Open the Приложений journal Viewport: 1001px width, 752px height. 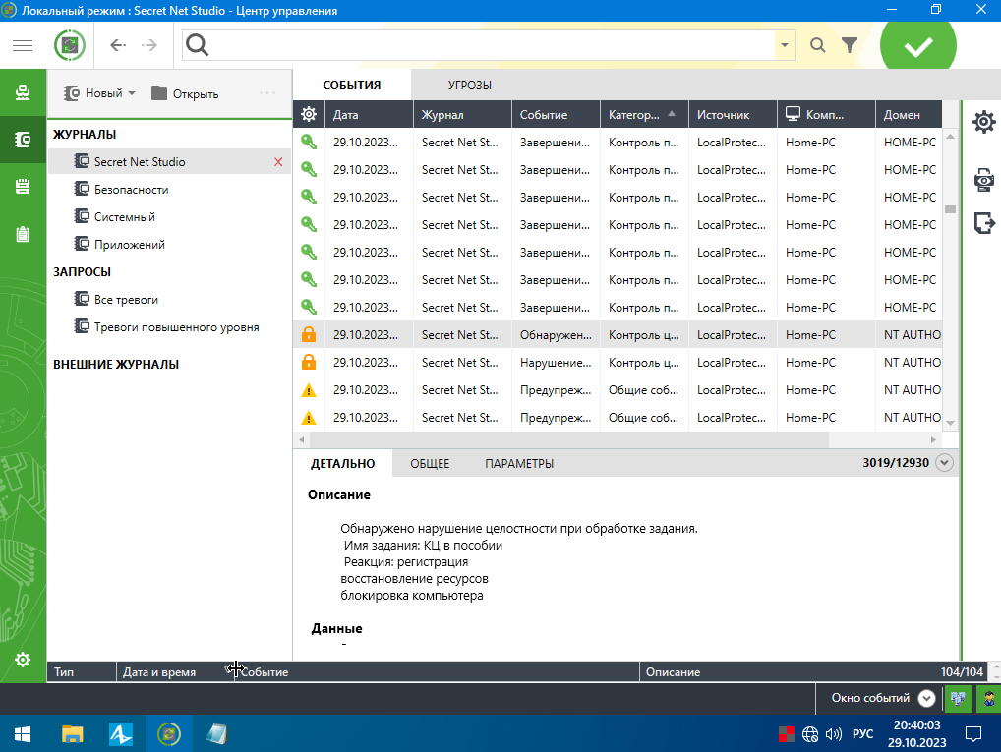[130, 245]
